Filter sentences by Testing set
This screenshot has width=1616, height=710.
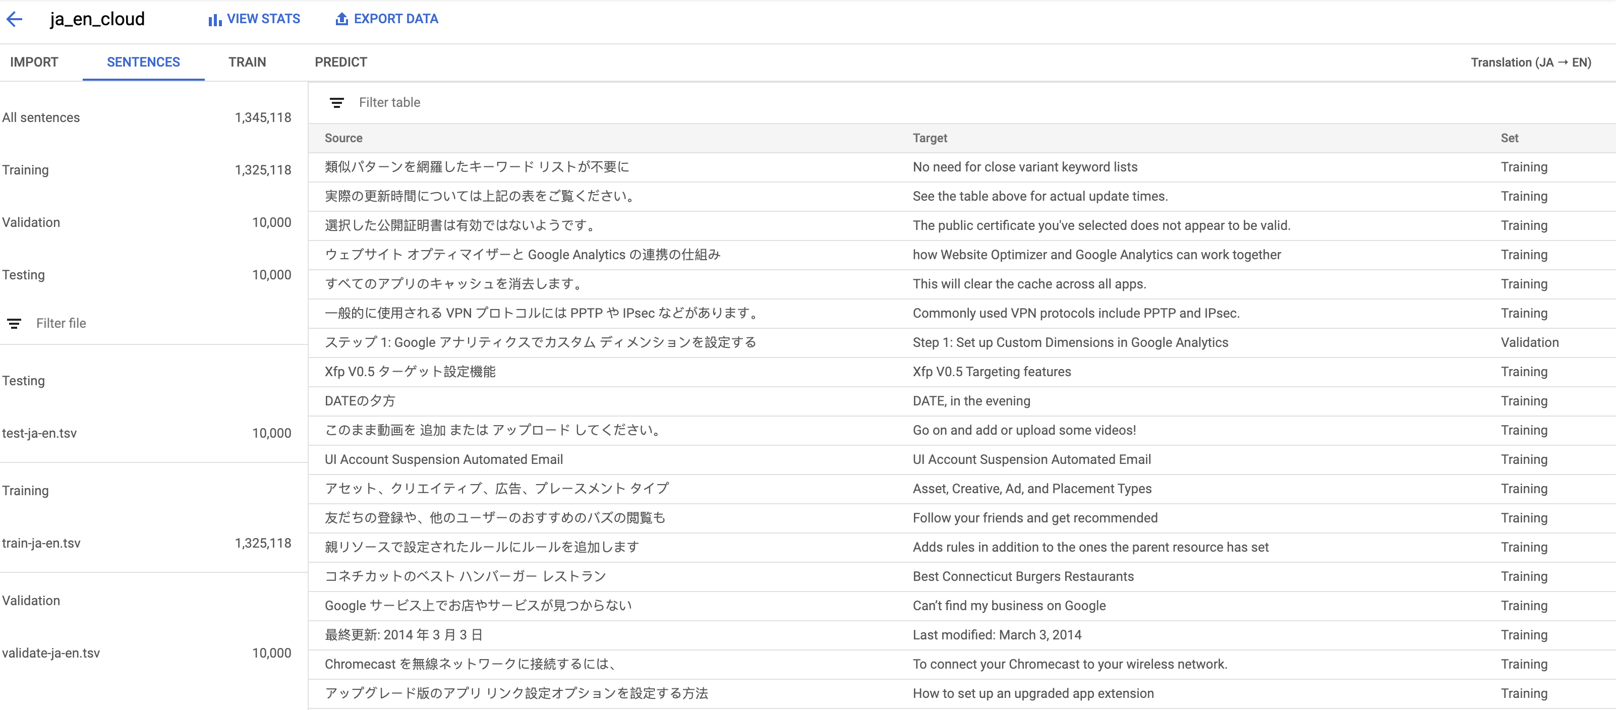[x=24, y=275]
